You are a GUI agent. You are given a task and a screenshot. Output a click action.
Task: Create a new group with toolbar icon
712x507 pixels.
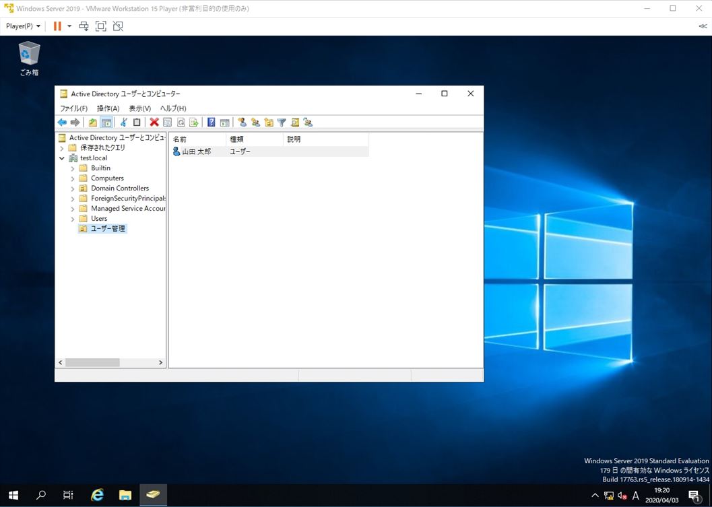click(x=255, y=122)
